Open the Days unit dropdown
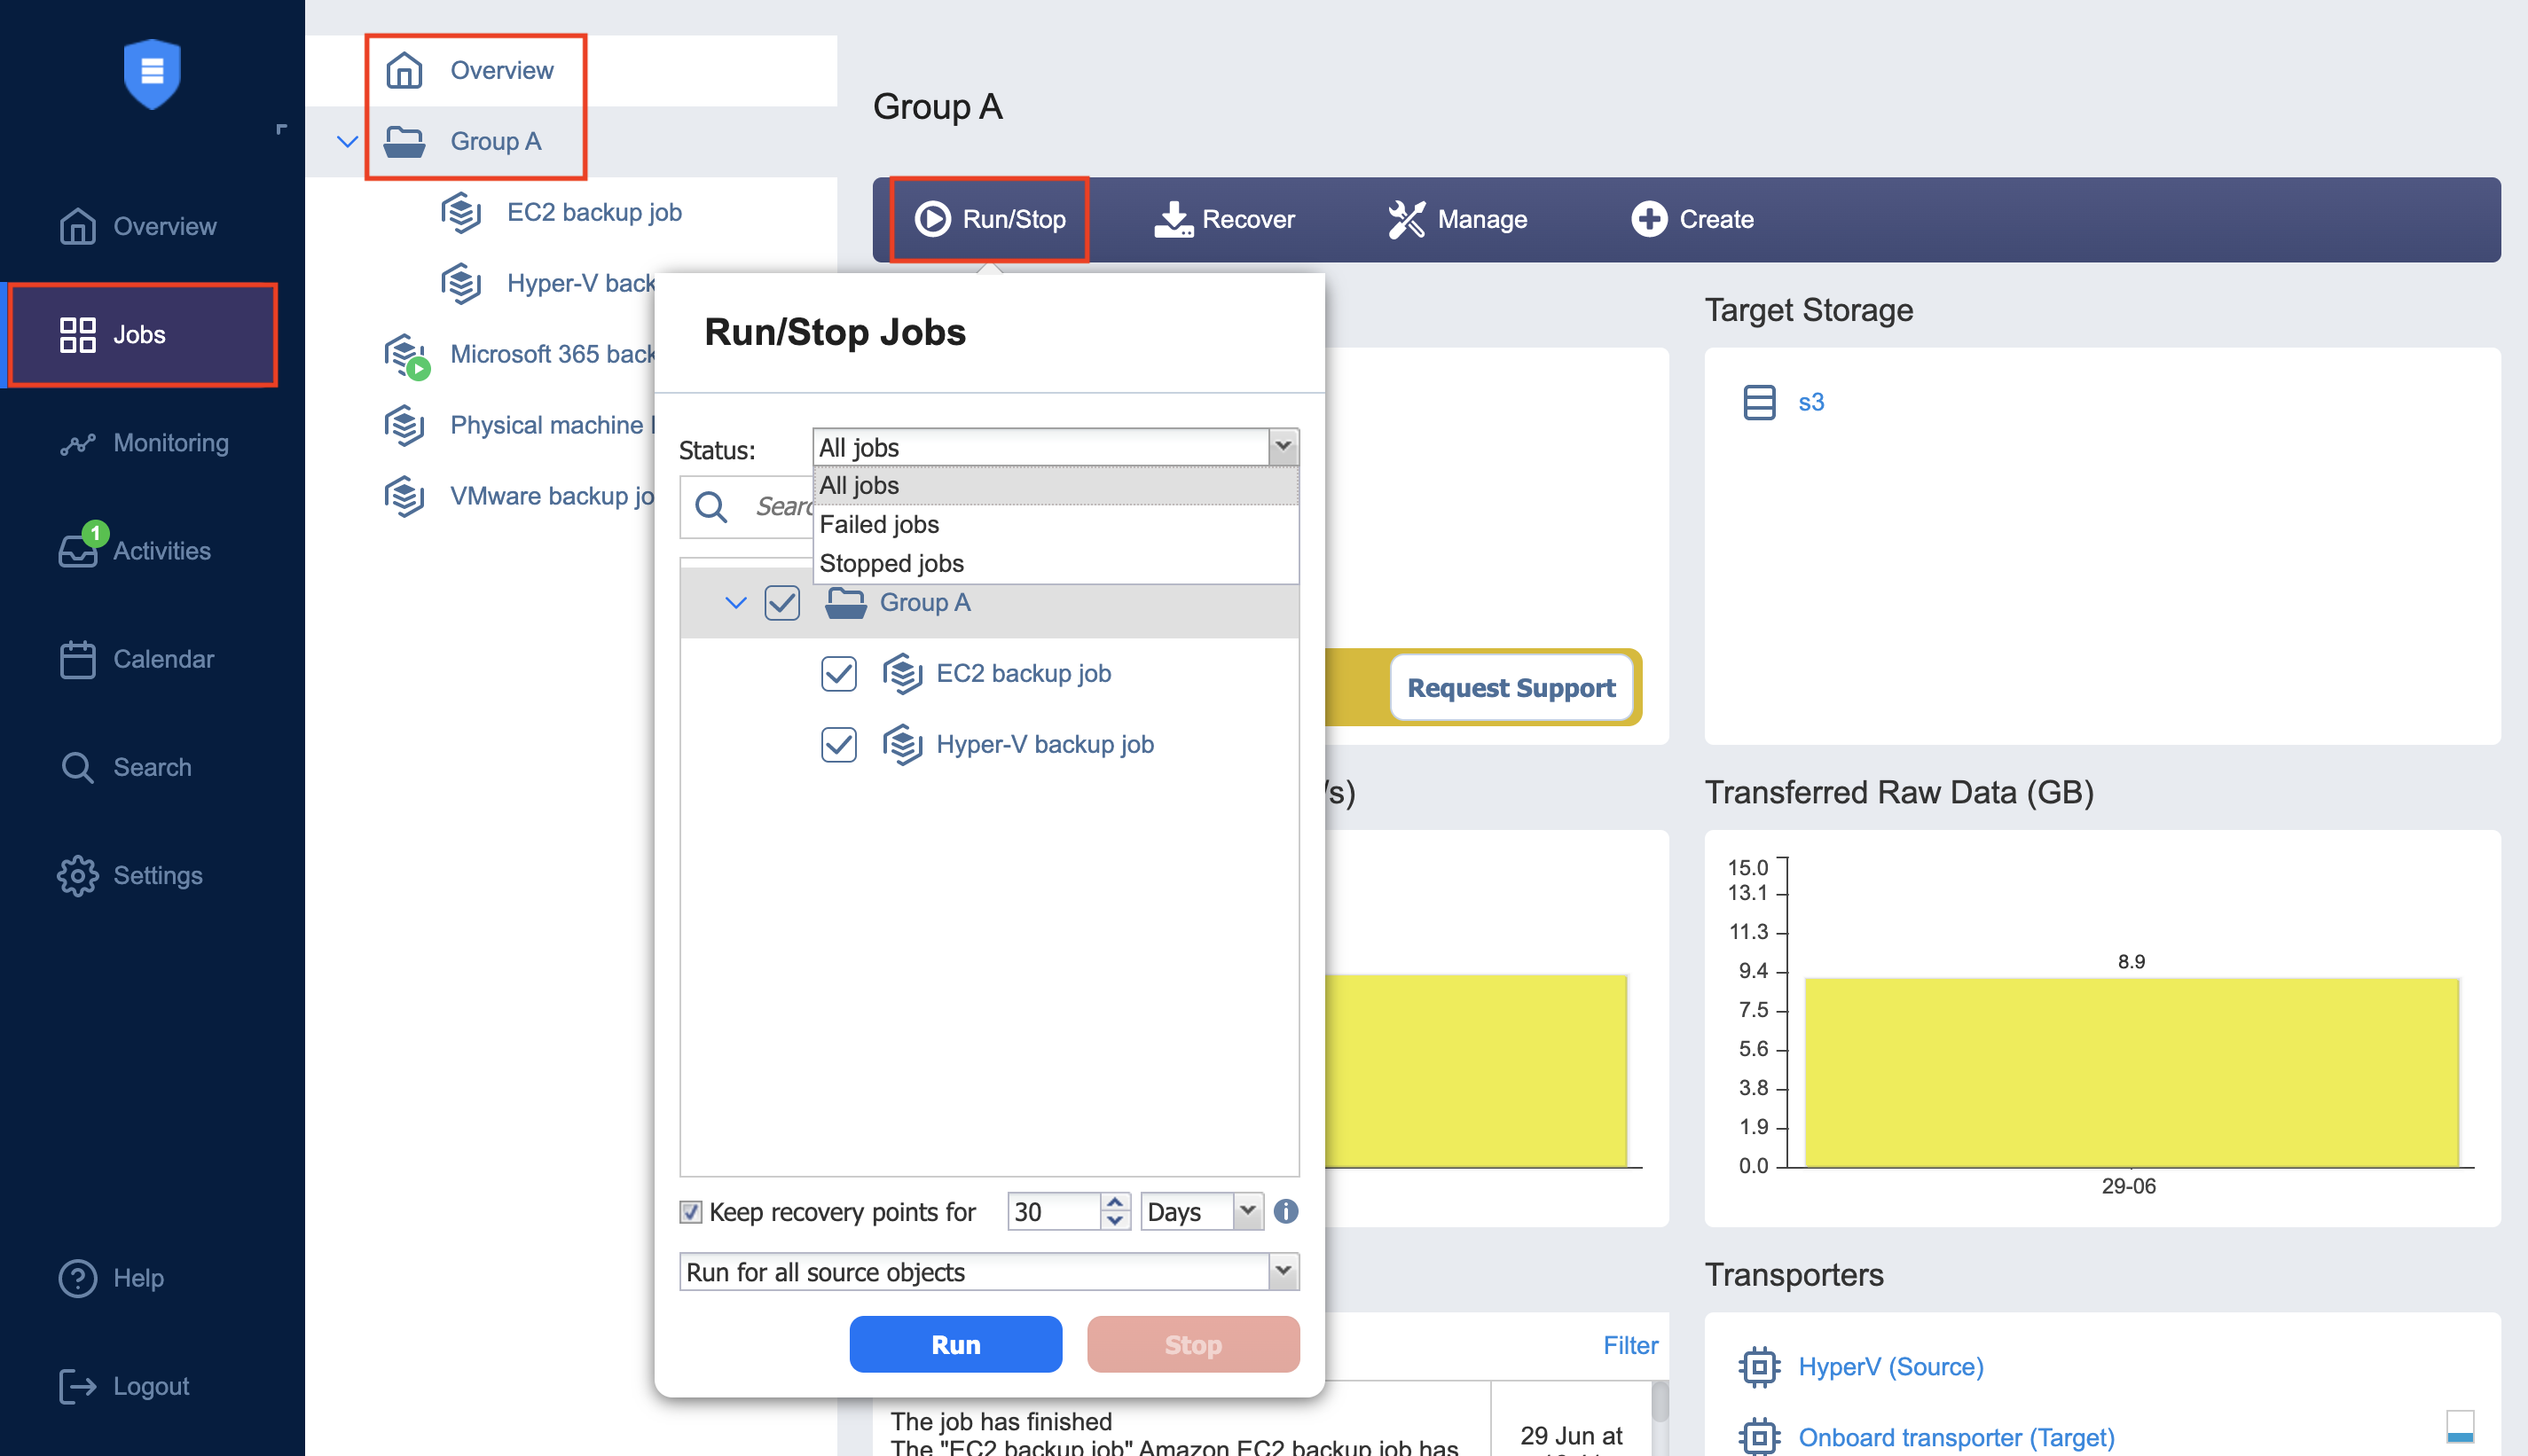The height and width of the screenshot is (1456, 2528). point(1246,1212)
